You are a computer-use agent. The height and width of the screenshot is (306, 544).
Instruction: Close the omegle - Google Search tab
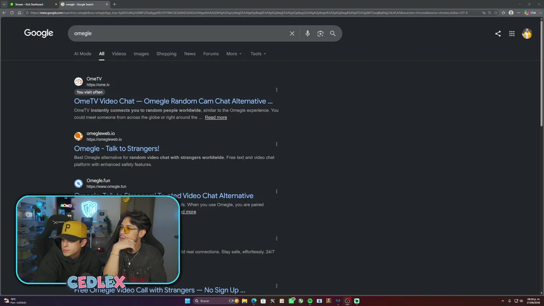pyautogui.click(x=106, y=4)
